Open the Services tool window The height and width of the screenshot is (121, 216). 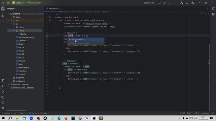click(x=3, y=86)
